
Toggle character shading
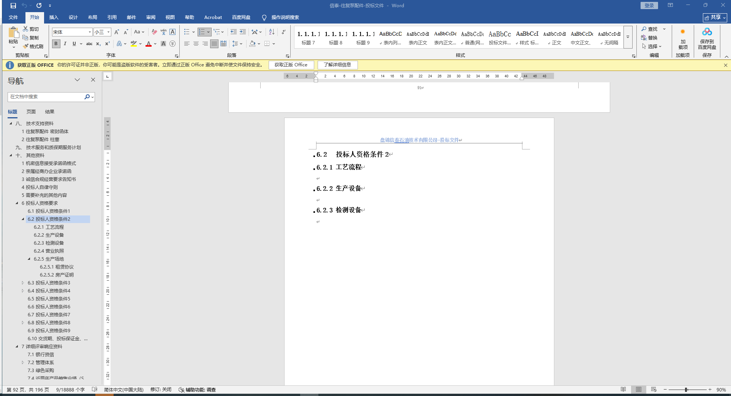(163, 44)
